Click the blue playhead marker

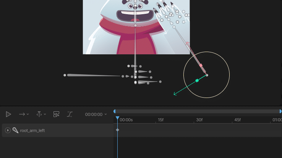click(117, 118)
